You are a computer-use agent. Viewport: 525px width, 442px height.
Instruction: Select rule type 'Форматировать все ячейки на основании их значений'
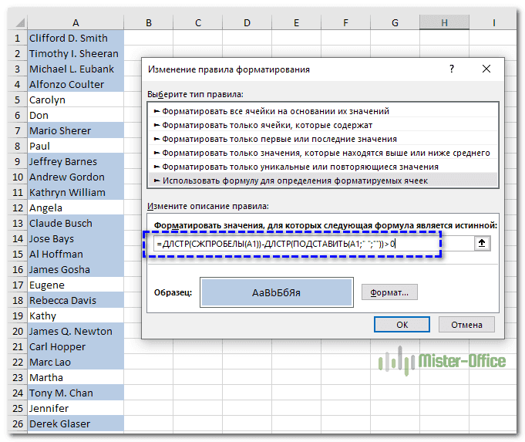(x=276, y=111)
